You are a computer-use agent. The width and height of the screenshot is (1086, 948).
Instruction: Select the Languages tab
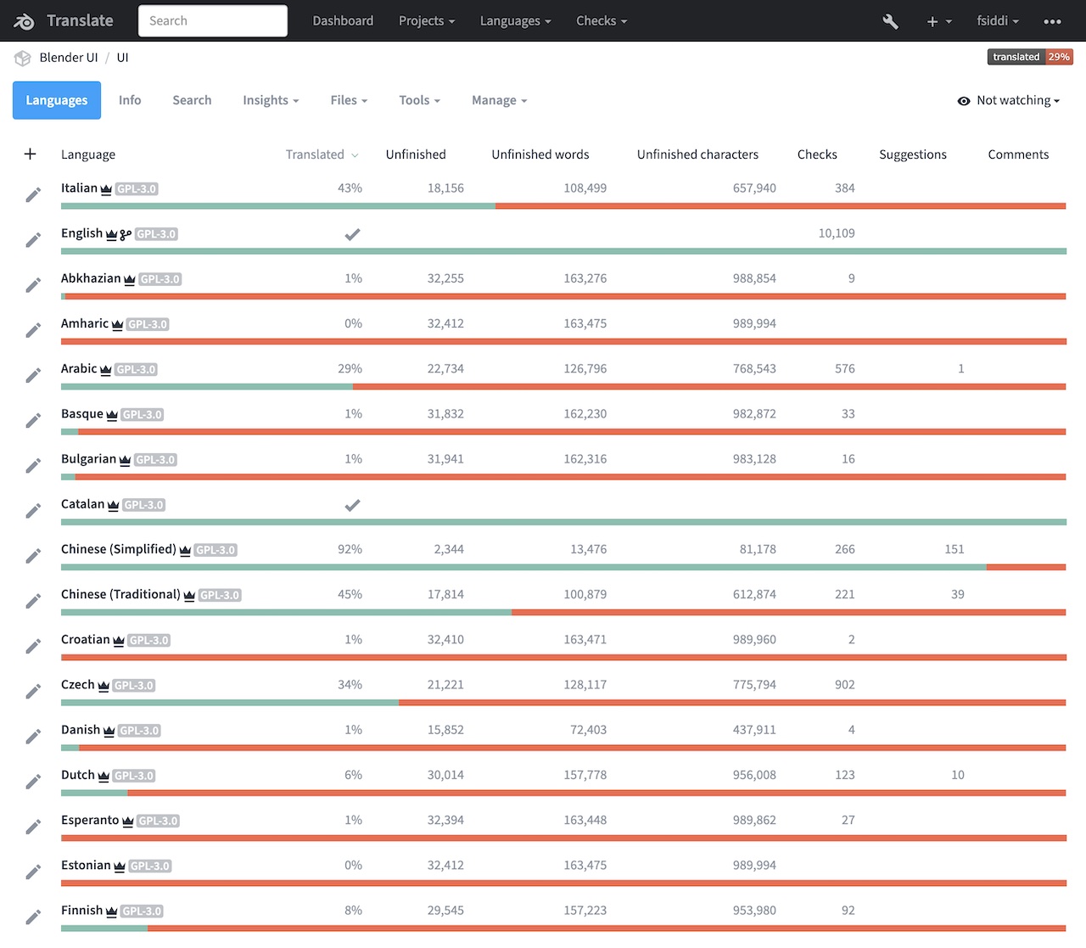pos(57,100)
